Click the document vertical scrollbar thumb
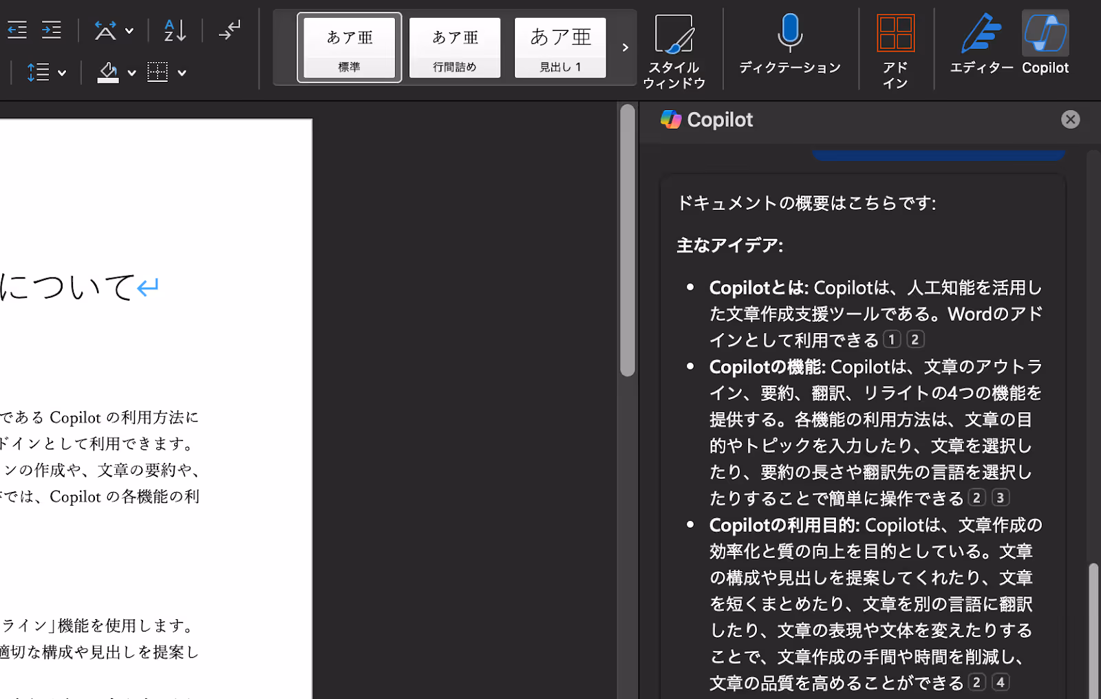The width and height of the screenshot is (1101, 699). click(x=627, y=240)
